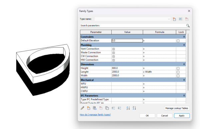
Task: Click the Delete Parameter icon in bottom toolbar
Action: click(101, 108)
